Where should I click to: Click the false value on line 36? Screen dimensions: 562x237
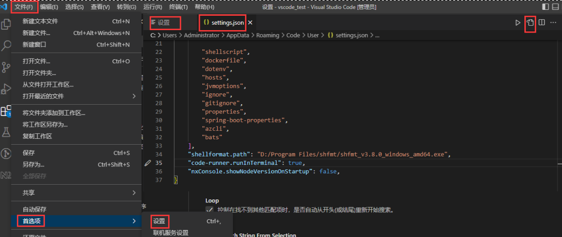(x=328, y=172)
